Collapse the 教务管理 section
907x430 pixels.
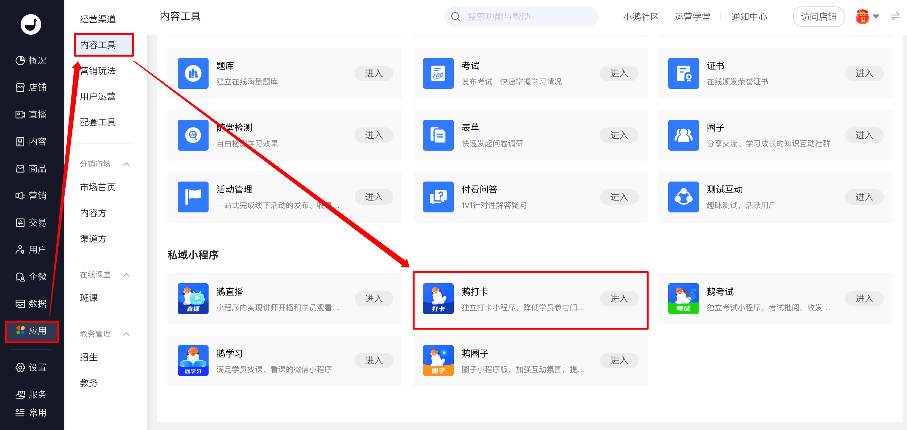(x=126, y=334)
